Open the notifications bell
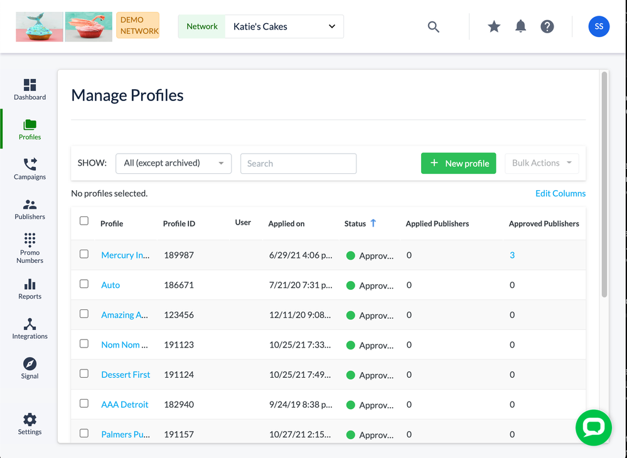This screenshot has height=458, width=627. [520, 26]
